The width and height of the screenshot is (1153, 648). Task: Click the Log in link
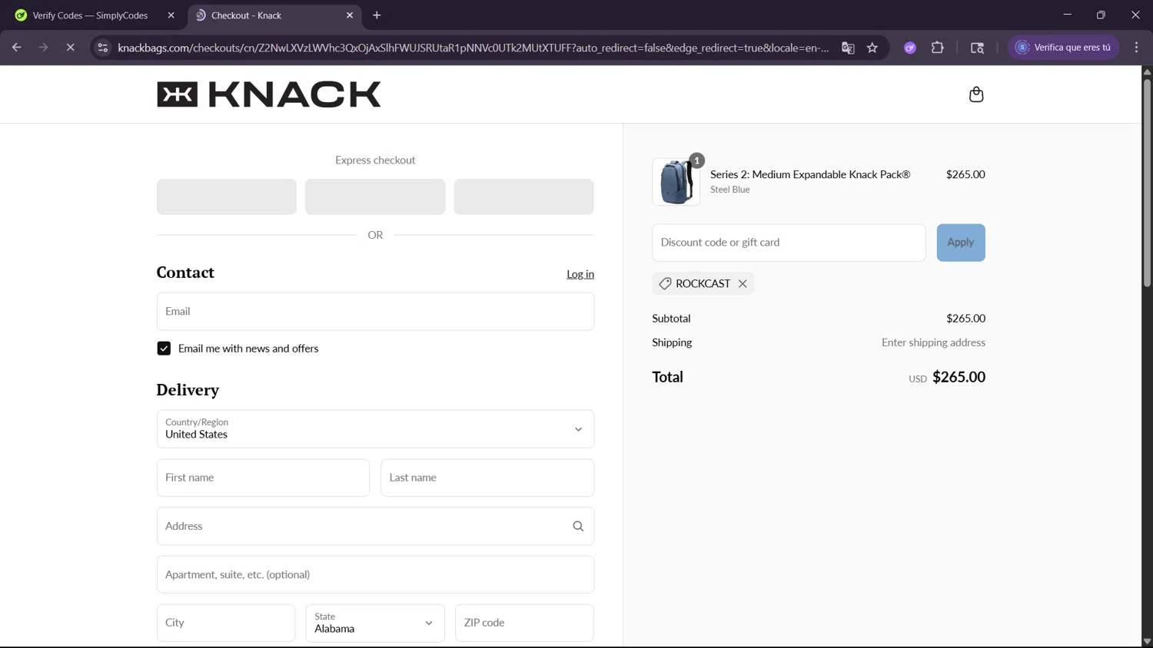[580, 274]
